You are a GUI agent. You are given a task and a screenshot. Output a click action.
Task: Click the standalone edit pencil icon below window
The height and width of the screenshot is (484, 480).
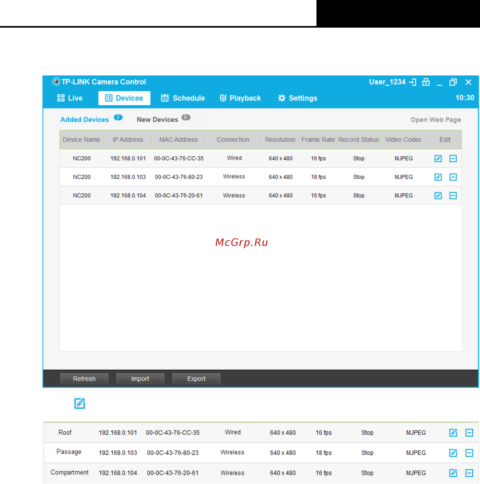click(79, 403)
